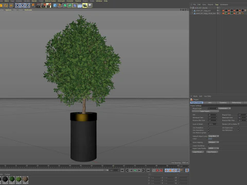Switch the coordinate system icon
This screenshot has width=247, height=185.
click(32, 6)
